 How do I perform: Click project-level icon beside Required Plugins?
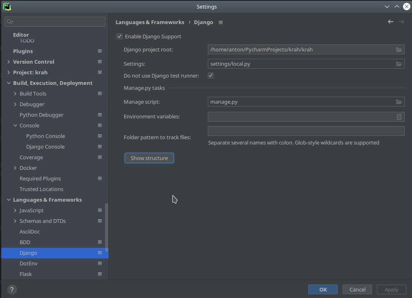click(100, 178)
